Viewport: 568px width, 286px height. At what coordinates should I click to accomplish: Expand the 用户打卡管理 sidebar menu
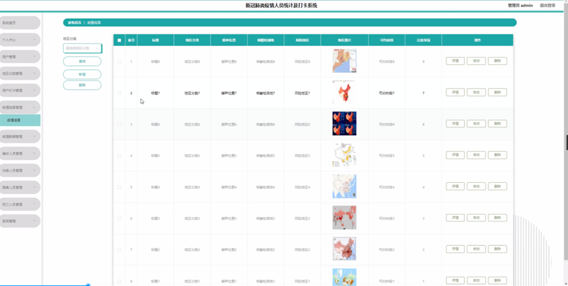coord(20,90)
